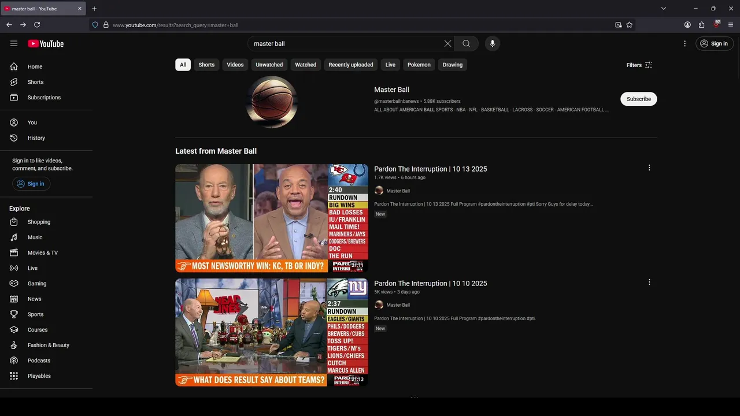Image resolution: width=740 pixels, height=416 pixels.
Task: Select the Pokemon filter chip
Action: pyautogui.click(x=419, y=65)
